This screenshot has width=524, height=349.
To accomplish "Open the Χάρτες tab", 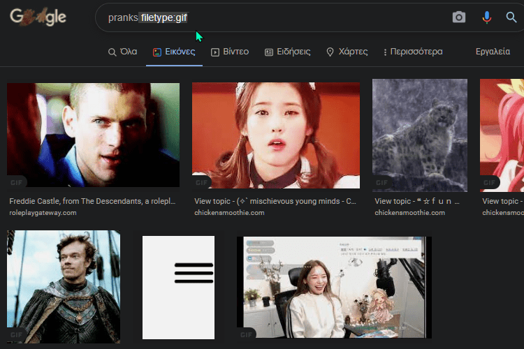I will pos(347,52).
